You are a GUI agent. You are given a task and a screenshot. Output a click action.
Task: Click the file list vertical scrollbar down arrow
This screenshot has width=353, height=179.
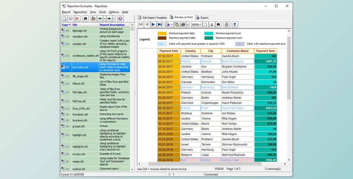click(132, 169)
